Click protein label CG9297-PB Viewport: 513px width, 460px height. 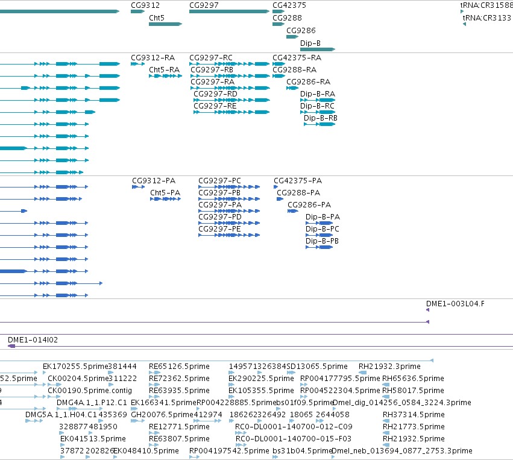pos(219,193)
